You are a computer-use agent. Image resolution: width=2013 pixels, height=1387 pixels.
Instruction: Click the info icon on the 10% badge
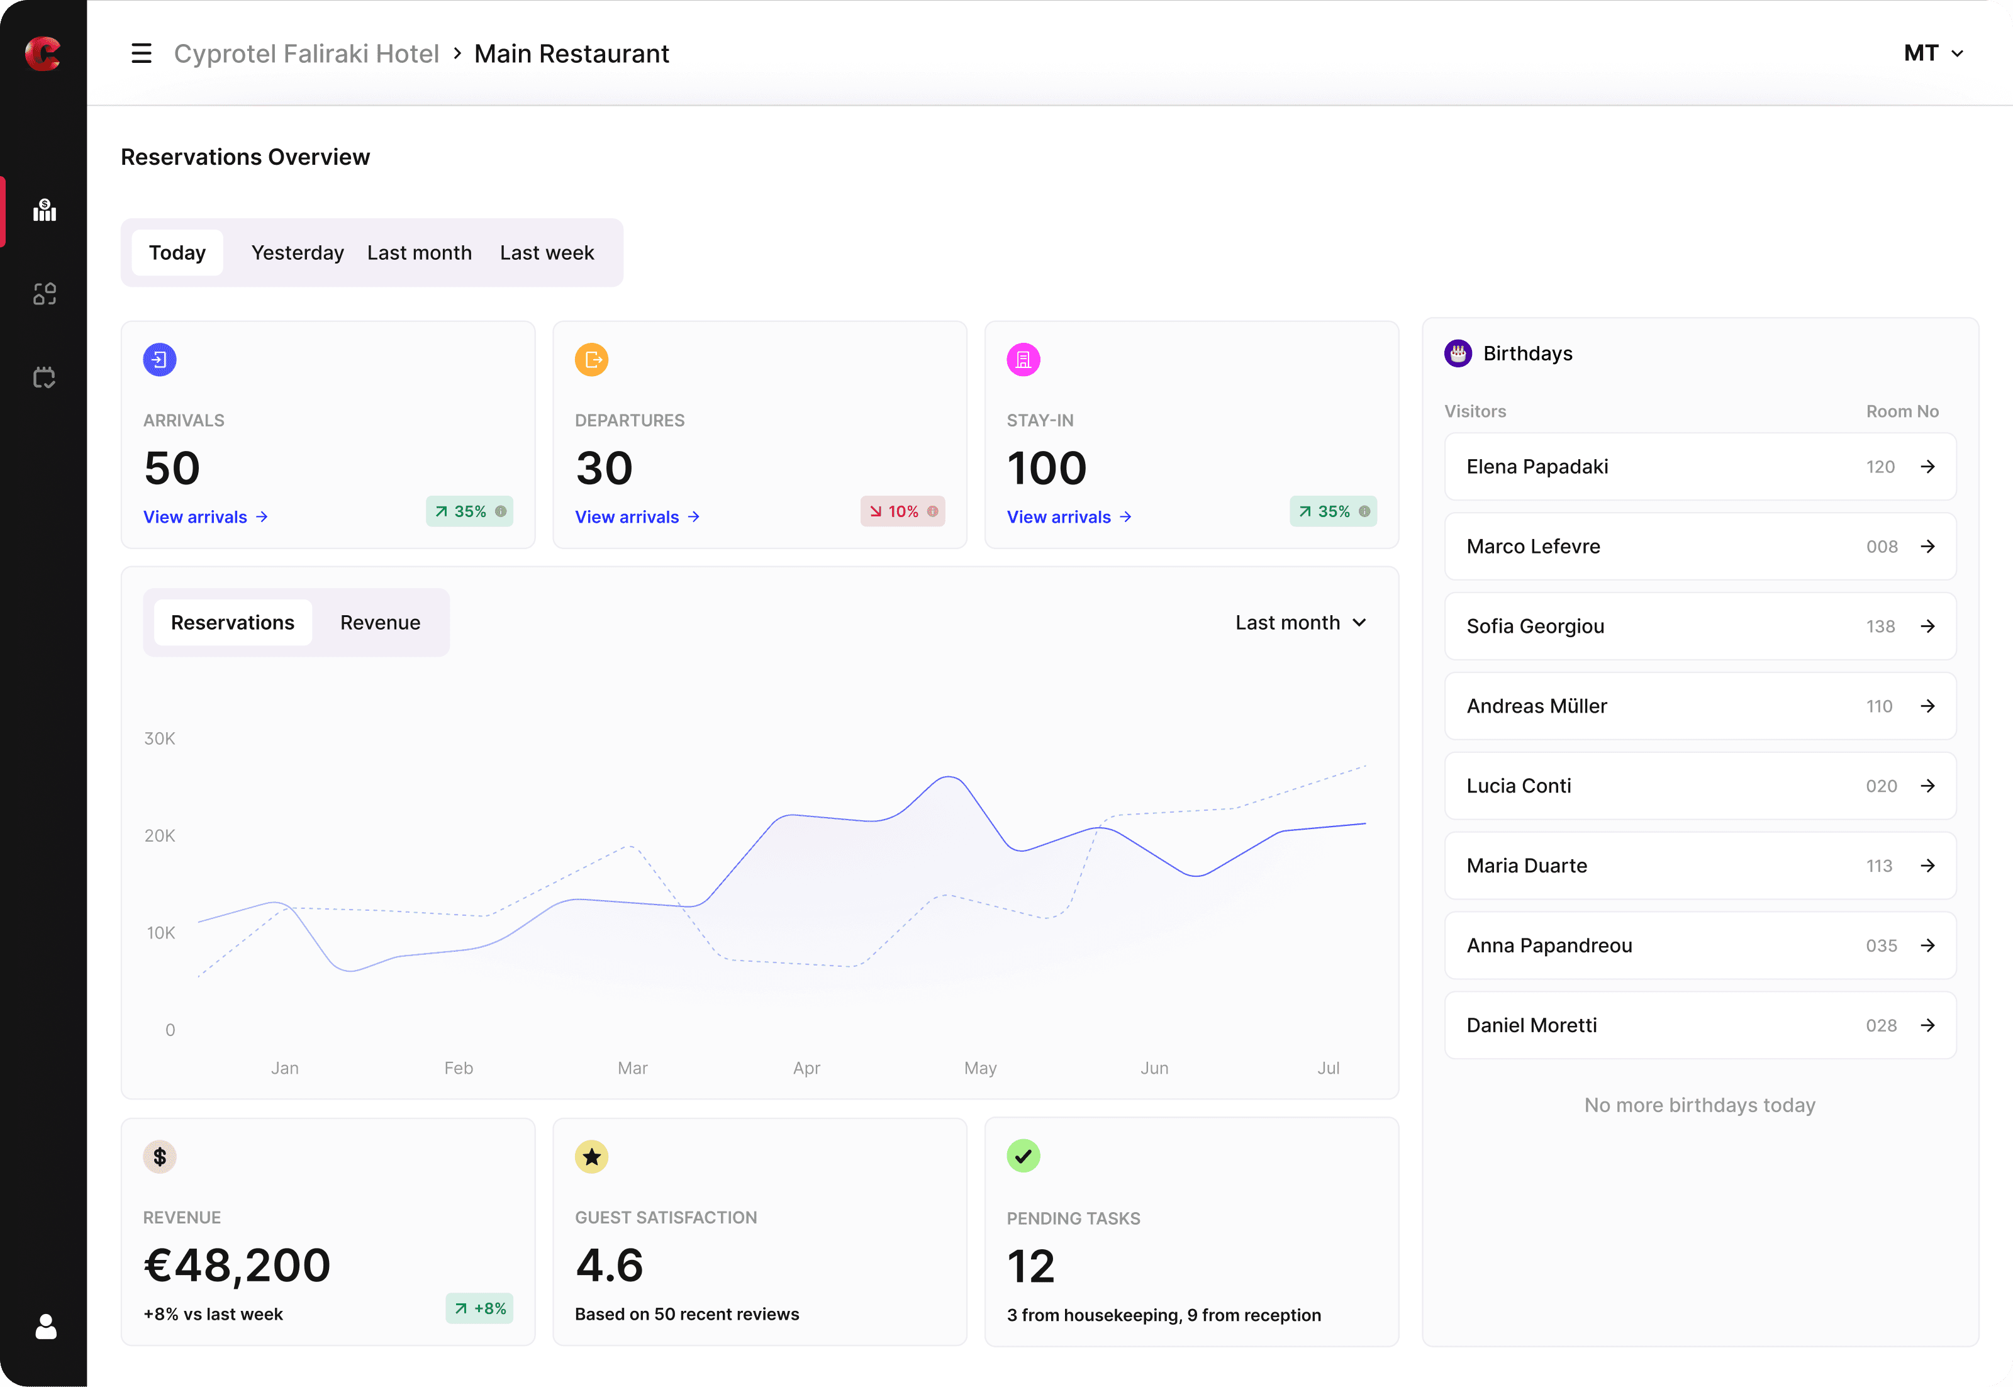coord(933,512)
